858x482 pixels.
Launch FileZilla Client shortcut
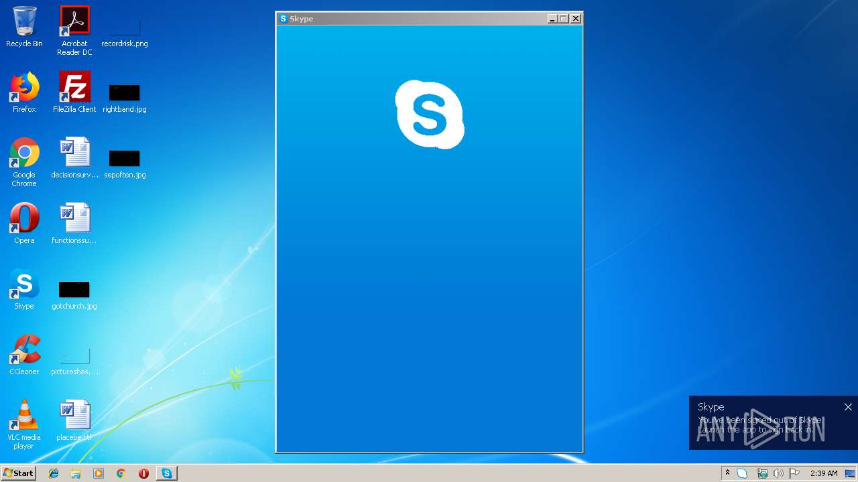coord(74,92)
